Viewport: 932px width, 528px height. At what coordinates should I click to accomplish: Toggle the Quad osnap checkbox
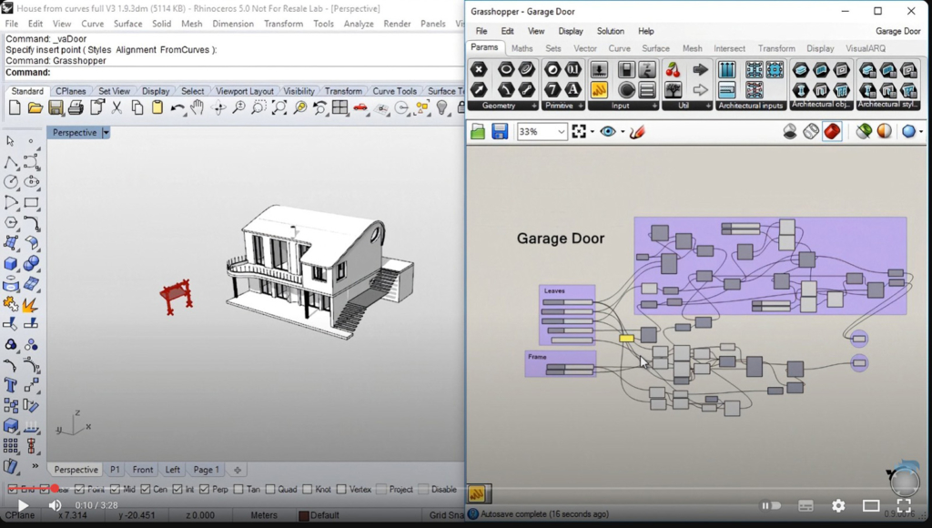coord(270,490)
